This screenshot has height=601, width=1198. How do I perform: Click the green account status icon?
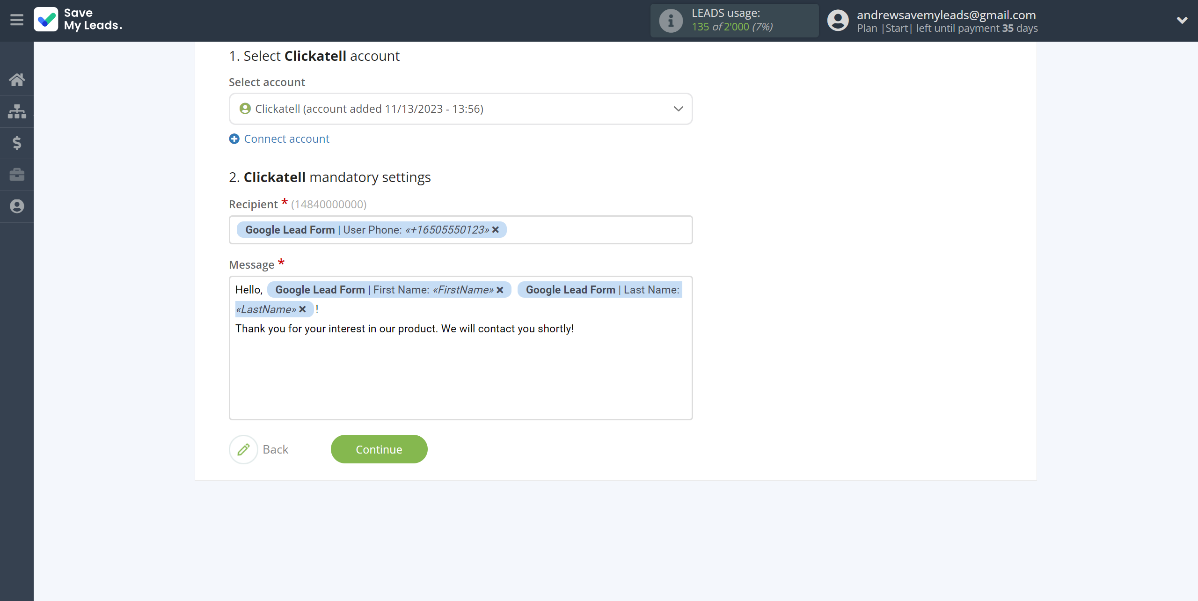click(x=245, y=109)
